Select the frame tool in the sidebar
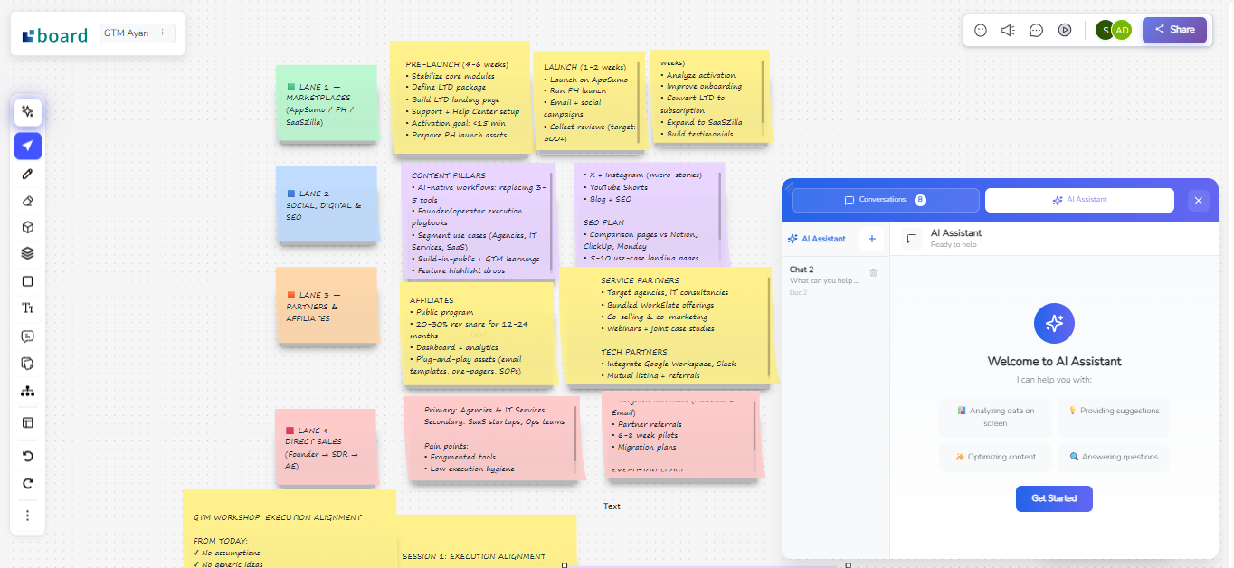The height and width of the screenshot is (568, 1234). point(27,421)
